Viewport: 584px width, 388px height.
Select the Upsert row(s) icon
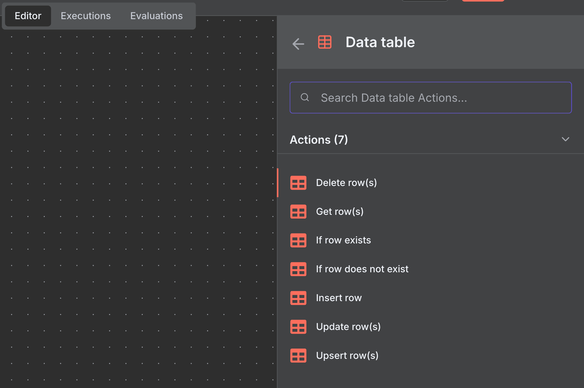coord(298,356)
